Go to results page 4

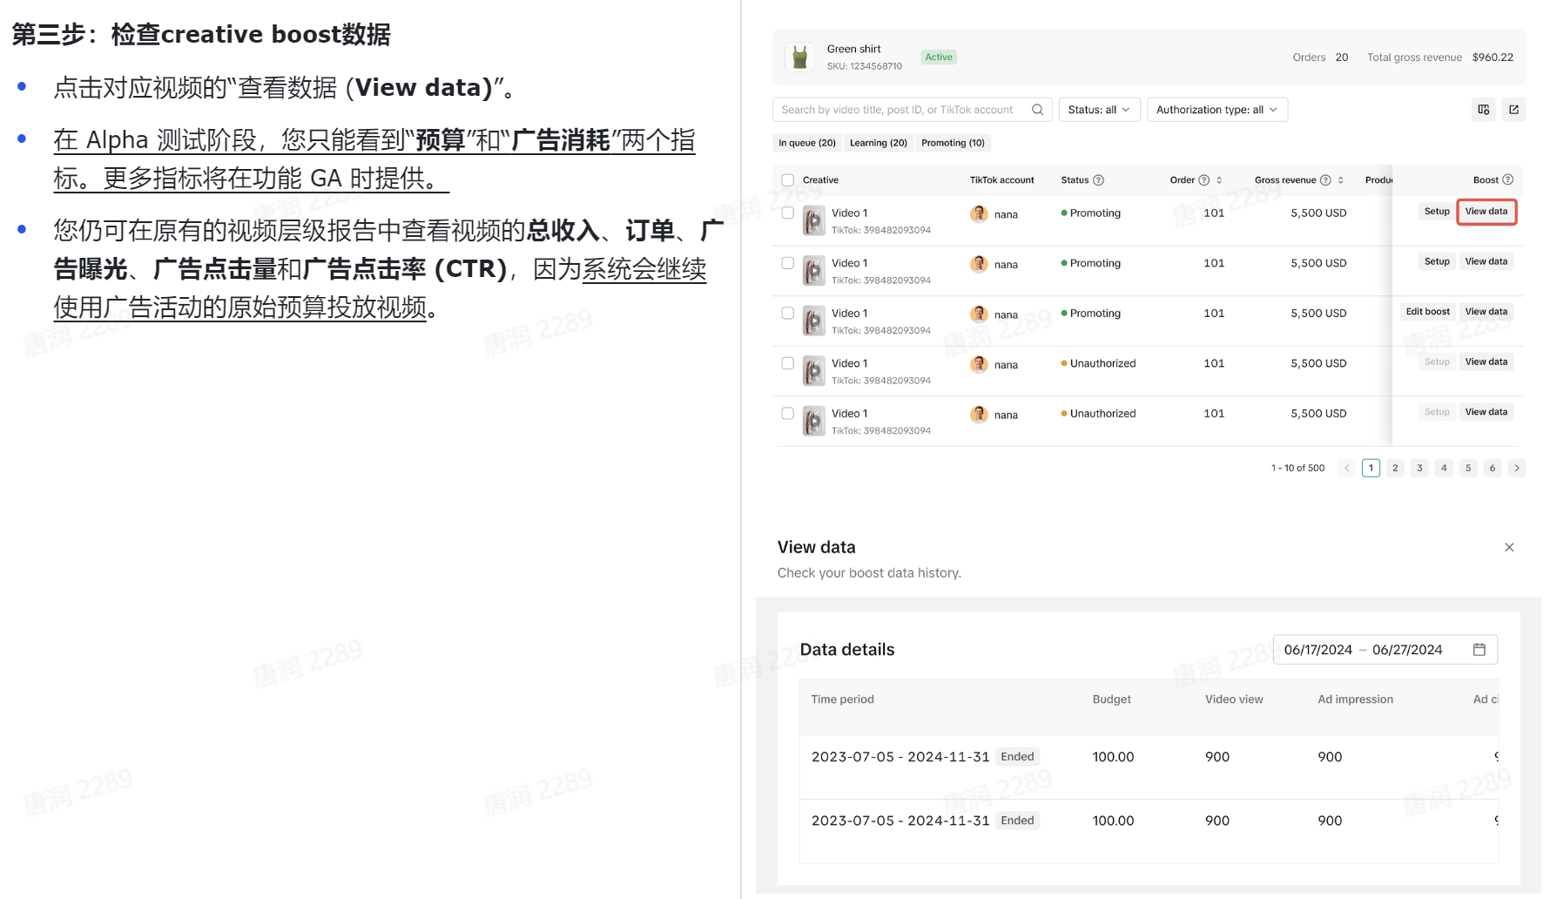tap(1444, 468)
